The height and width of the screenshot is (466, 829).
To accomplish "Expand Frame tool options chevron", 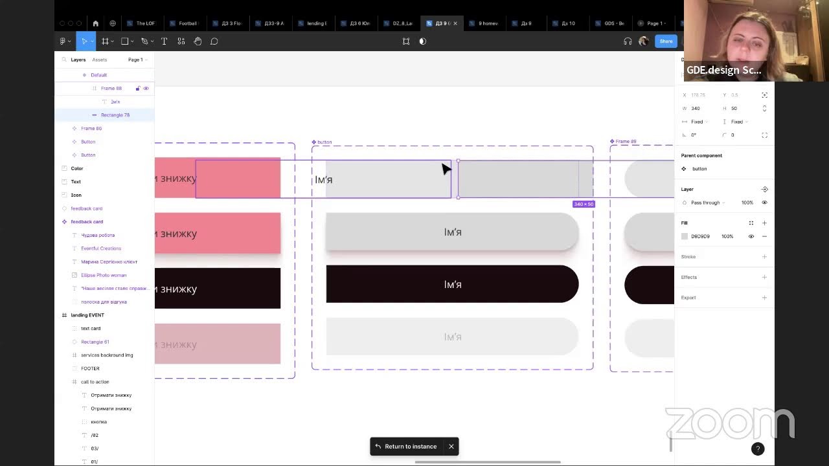I will [113, 41].
